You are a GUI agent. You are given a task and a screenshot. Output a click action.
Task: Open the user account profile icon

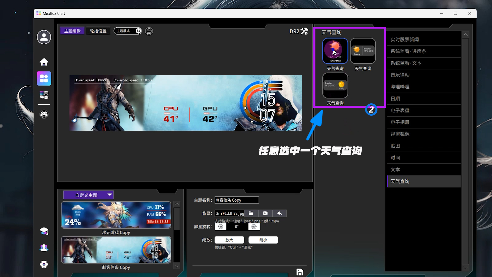(44, 37)
